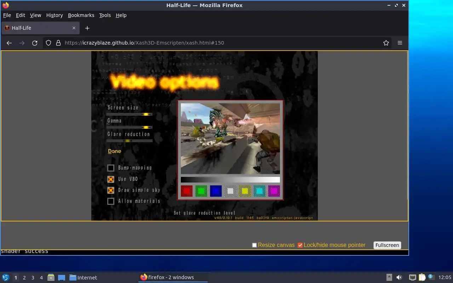Enable the Allow materials checkbox
Viewport: 453px width, 283px height.
point(111,201)
